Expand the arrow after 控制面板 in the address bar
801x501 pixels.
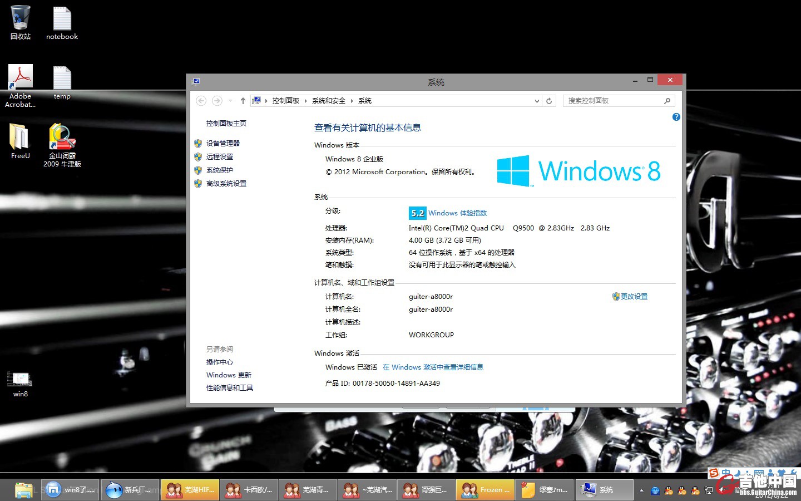click(305, 101)
